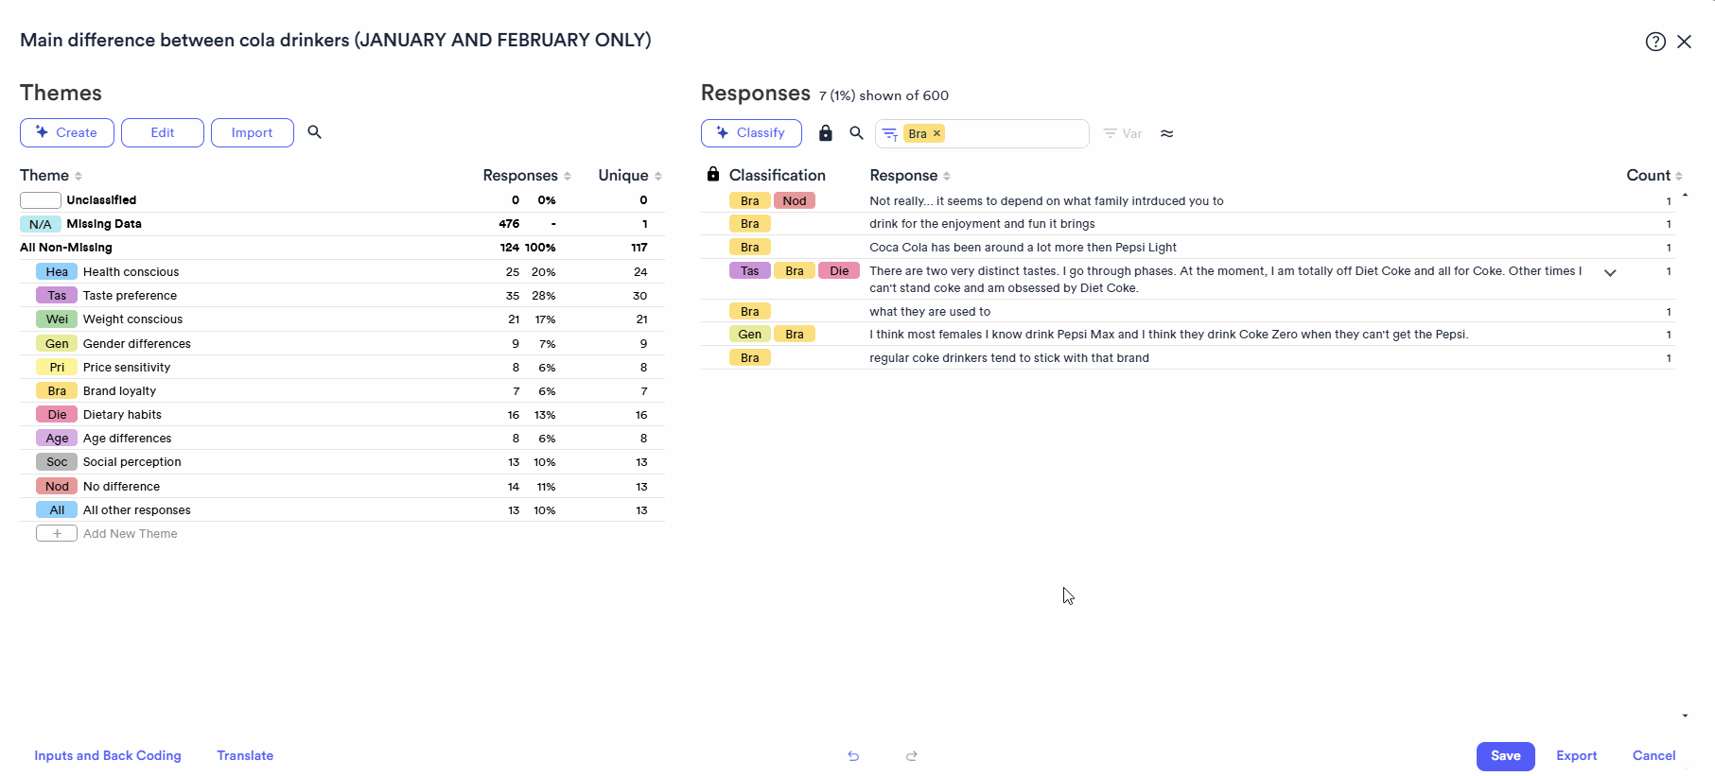Redo the last change
This screenshot has width=1715, height=776.
point(911,756)
